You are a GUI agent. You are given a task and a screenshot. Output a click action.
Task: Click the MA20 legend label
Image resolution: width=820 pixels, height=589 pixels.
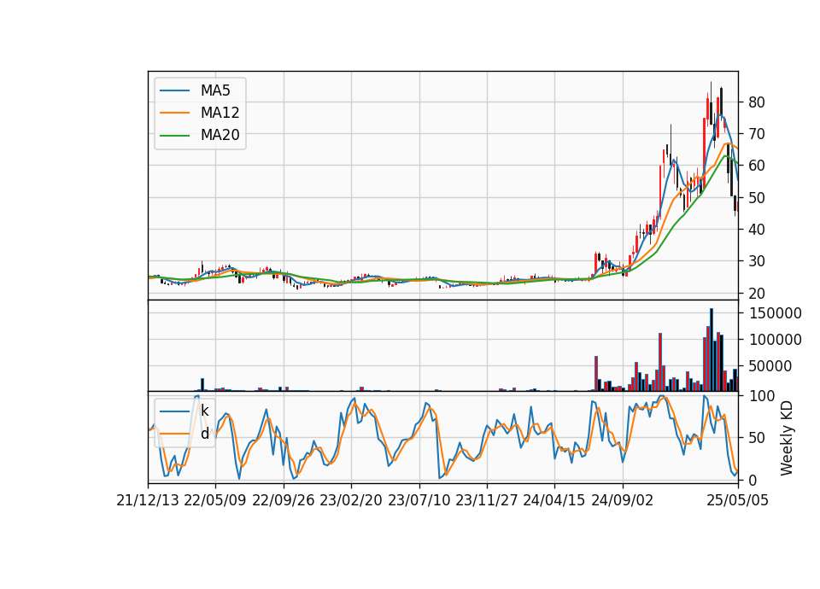(220, 135)
